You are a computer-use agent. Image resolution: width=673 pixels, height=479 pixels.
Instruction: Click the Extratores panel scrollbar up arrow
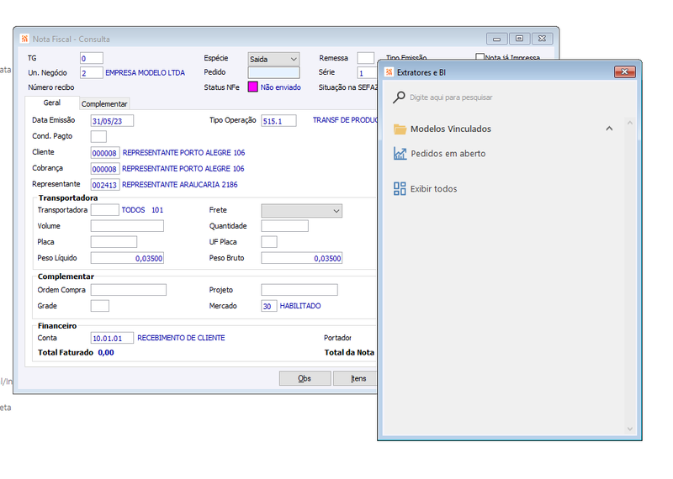(629, 123)
